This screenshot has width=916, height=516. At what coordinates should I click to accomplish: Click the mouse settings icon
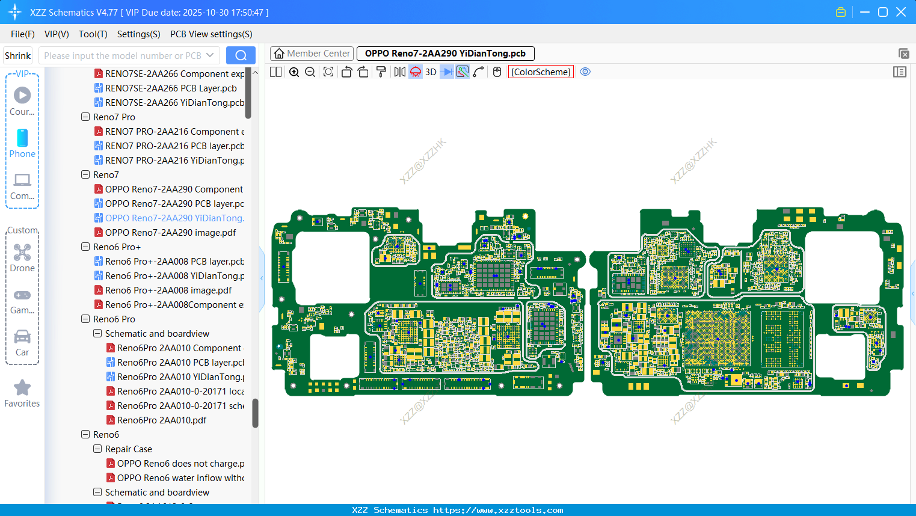pos(497,72)
